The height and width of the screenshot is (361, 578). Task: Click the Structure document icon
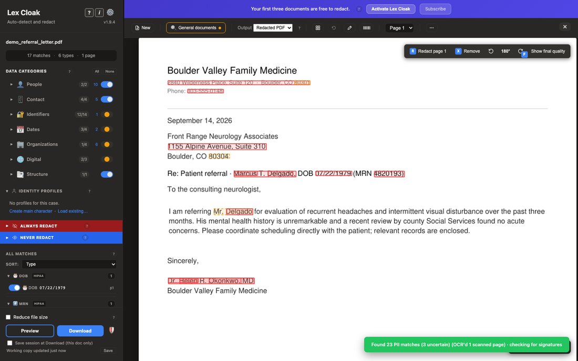(20, 174)
